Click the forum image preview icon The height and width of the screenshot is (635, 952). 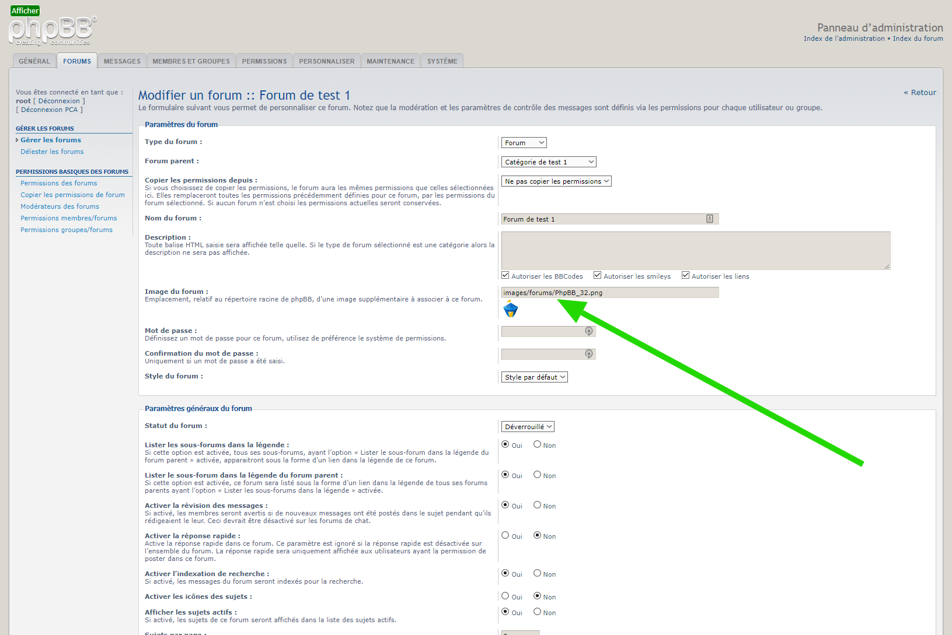coord(511,310)
